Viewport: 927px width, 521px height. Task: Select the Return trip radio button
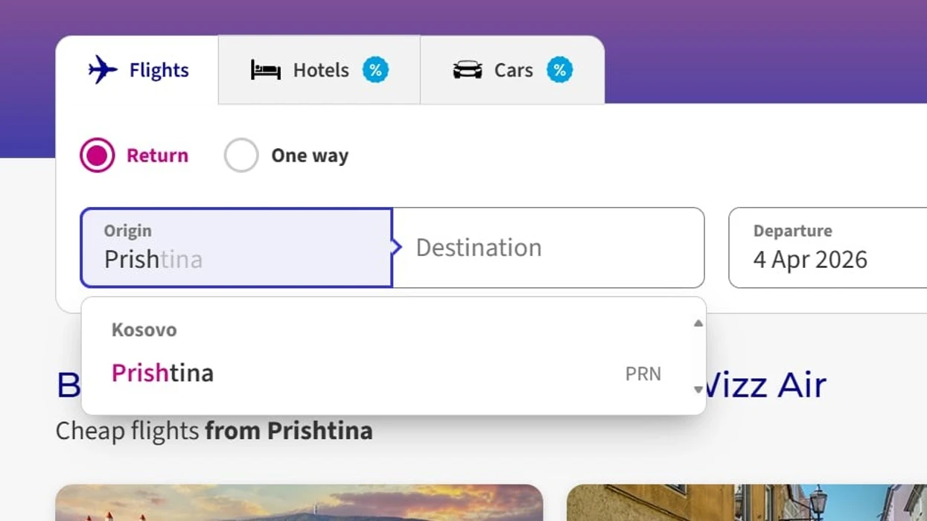coord(98,156)
